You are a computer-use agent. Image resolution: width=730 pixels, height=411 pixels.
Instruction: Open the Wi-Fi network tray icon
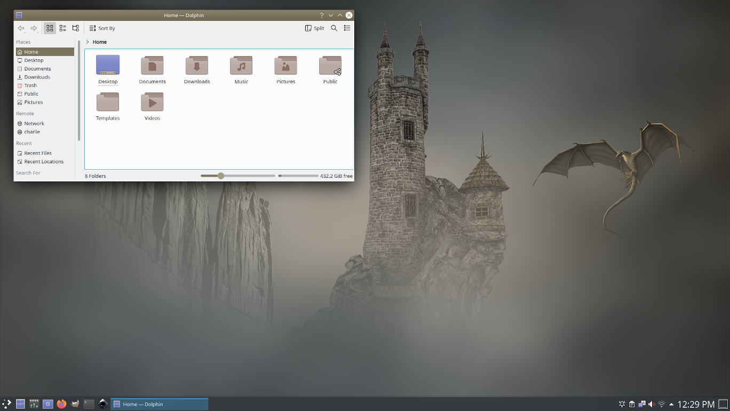coord(662,404)
